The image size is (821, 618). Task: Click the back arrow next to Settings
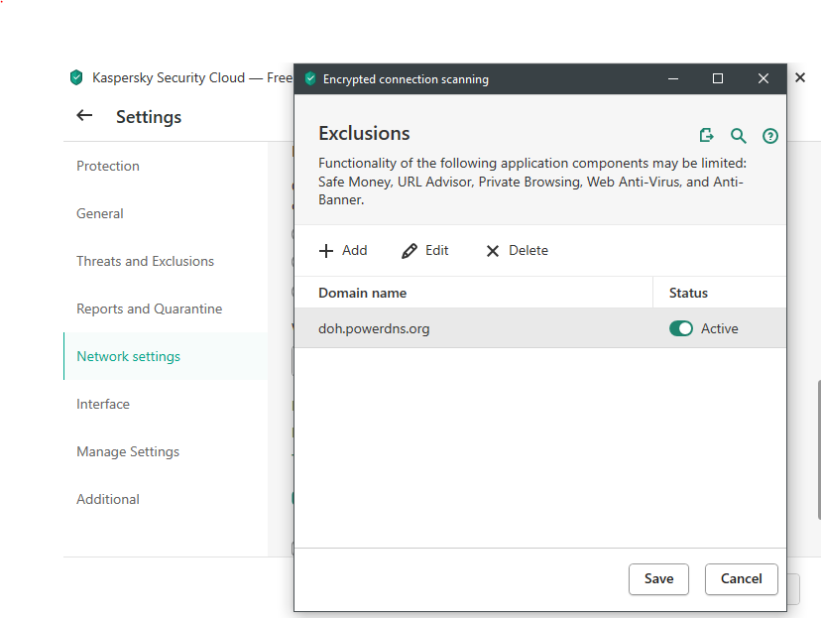coord(84,116)
